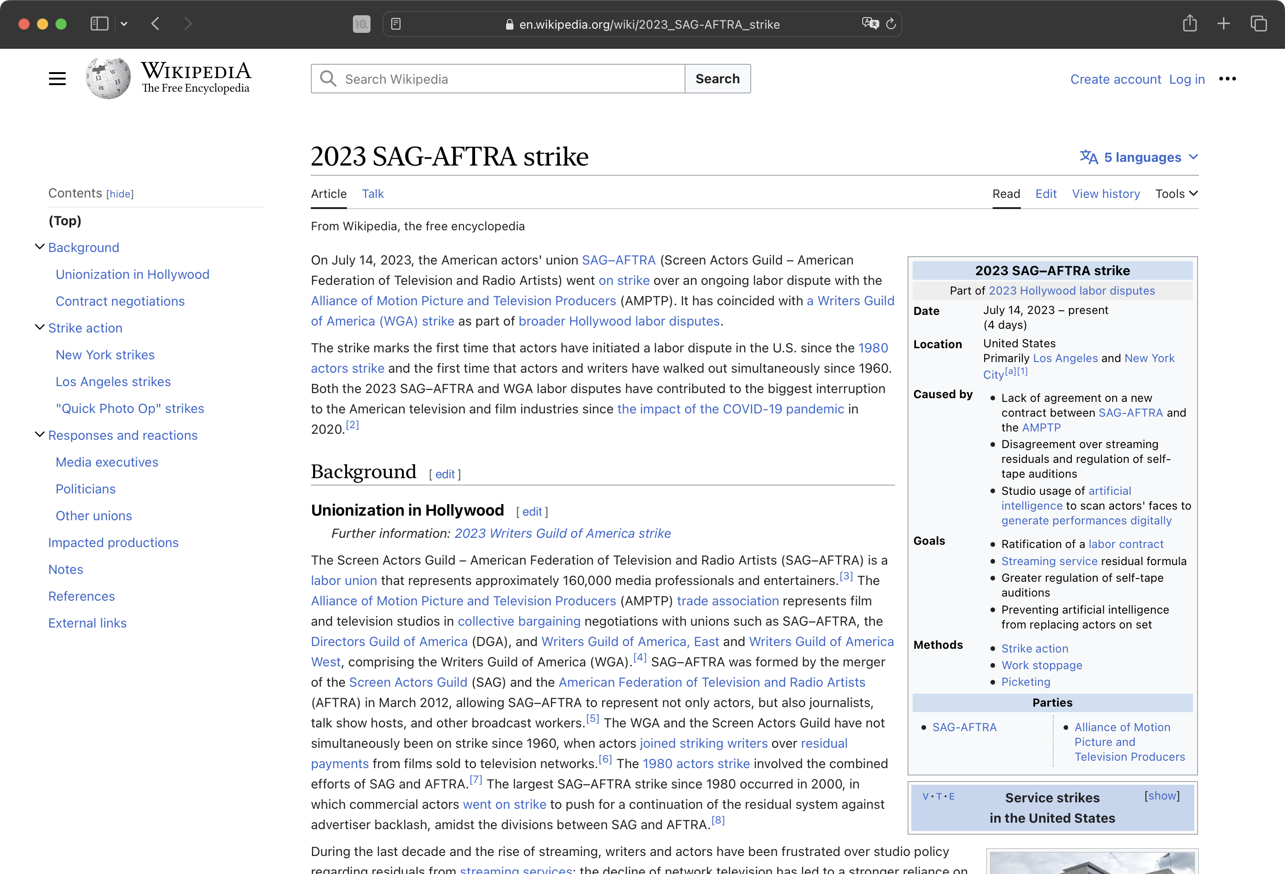Toggle the Safari sidebar panel
Screen dimensions: 1285x874
coord(99,24)
